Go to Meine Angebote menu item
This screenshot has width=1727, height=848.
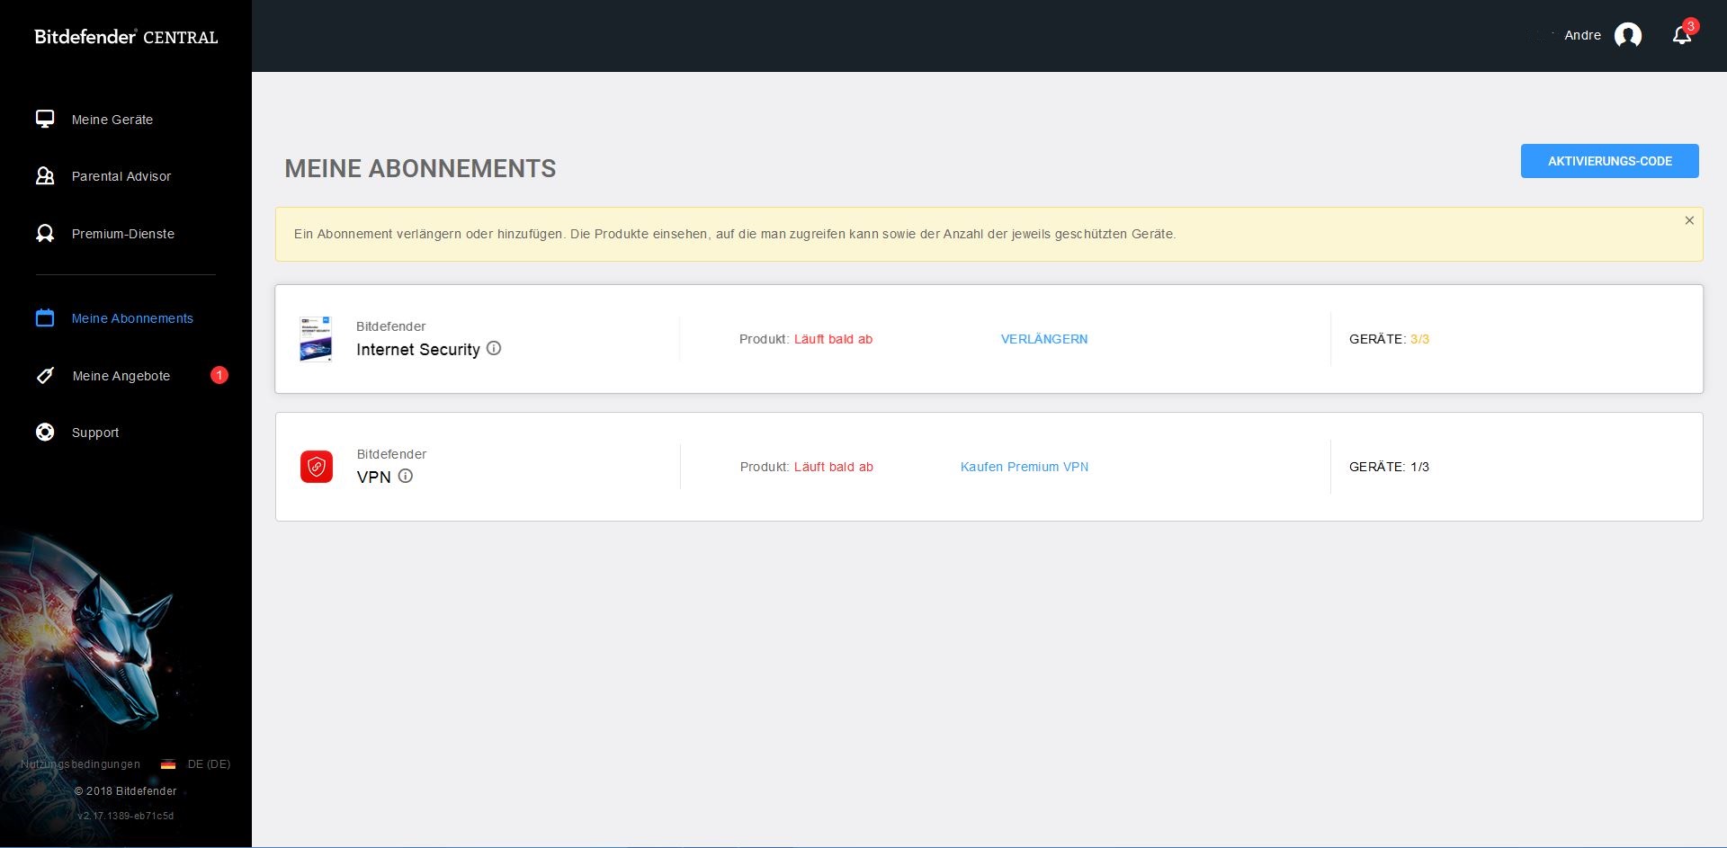(121, 376)
